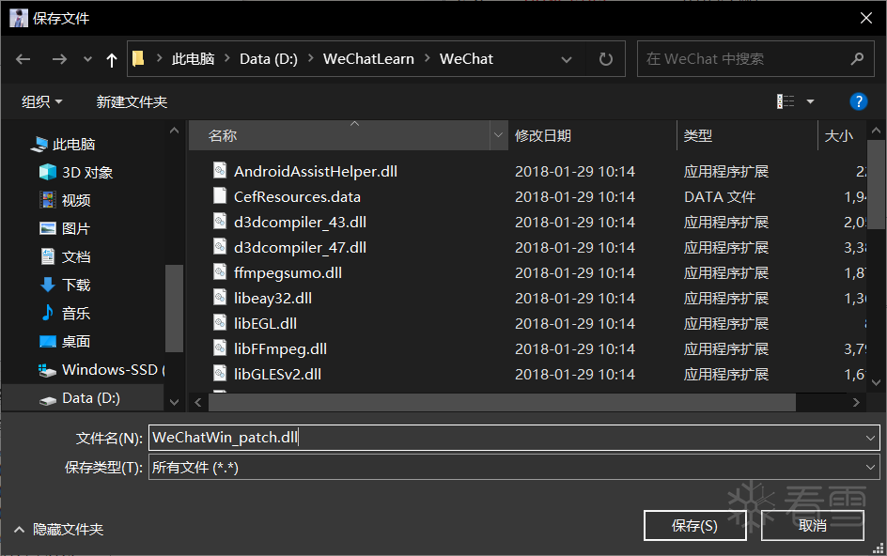
Task: Select 此电脑 in the navigation tree
Action: point(73,145)
